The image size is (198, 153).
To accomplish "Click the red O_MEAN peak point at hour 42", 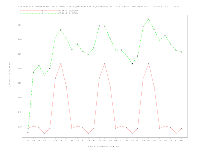I will click(x=105, y=63).
